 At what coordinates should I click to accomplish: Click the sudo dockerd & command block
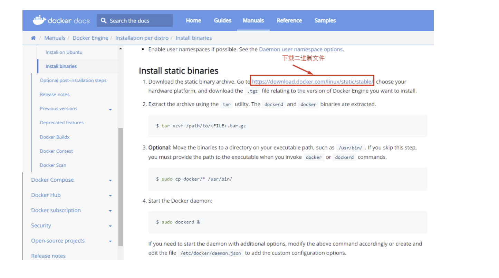coord(288,222)
